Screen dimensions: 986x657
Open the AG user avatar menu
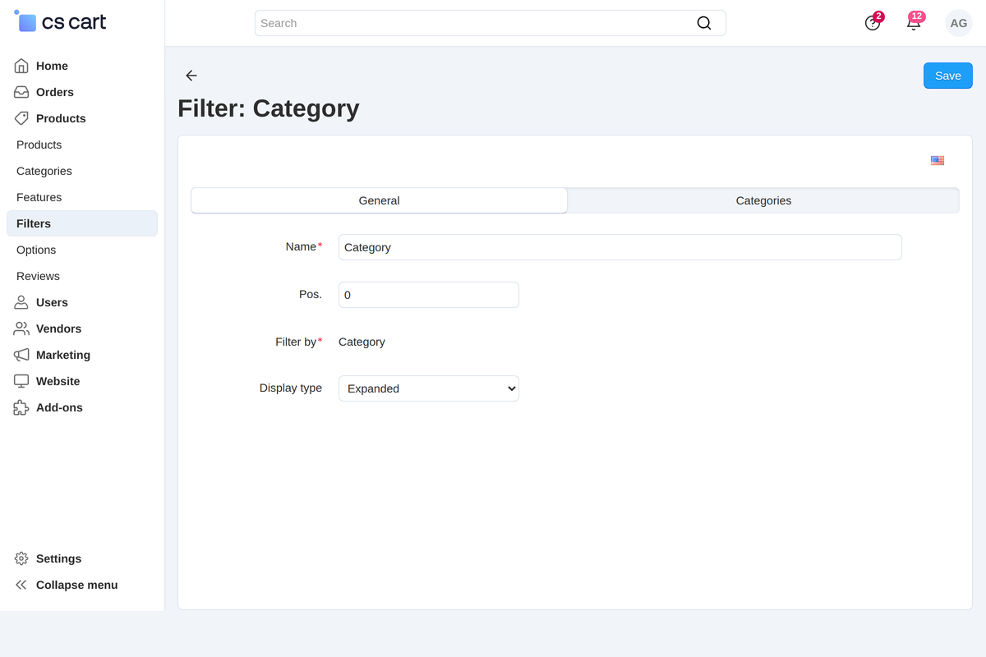(959, 23)
